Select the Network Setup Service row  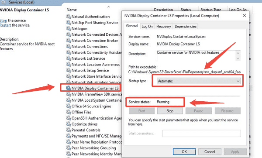[90, 70]
